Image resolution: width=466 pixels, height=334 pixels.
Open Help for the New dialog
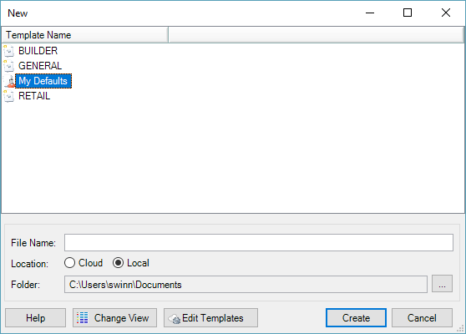[x=35, y=318]
